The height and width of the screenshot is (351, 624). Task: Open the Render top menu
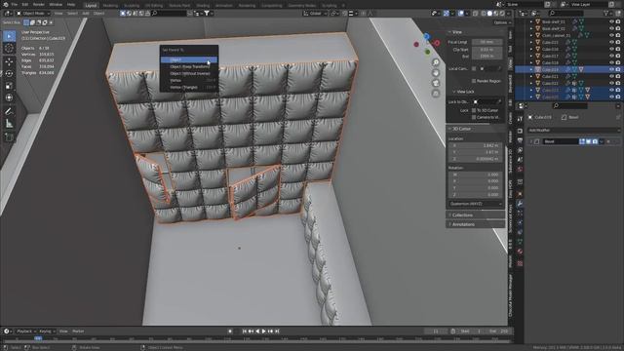coord(39,4)
